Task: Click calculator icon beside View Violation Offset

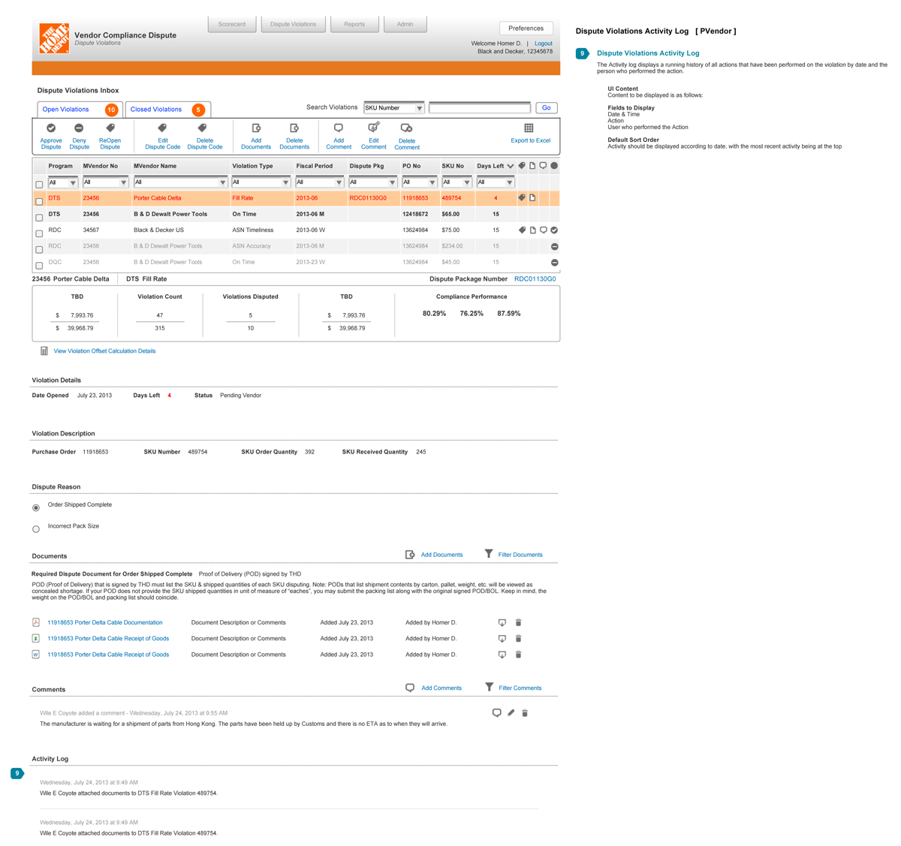Action: tap(44, 351)
